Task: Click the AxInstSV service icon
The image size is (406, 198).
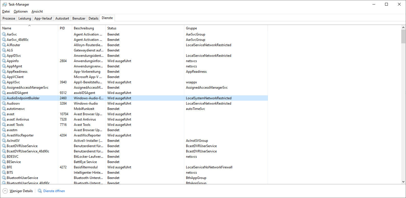Action: pyautogui.click(x=4, y=141)
